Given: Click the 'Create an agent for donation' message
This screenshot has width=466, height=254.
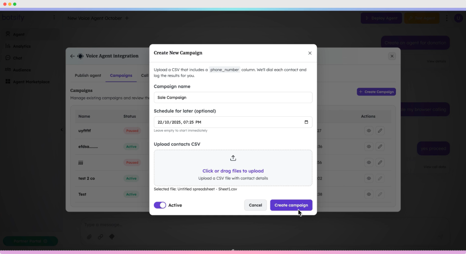Looking at the screenshot, I should click(x=415, y=43).
